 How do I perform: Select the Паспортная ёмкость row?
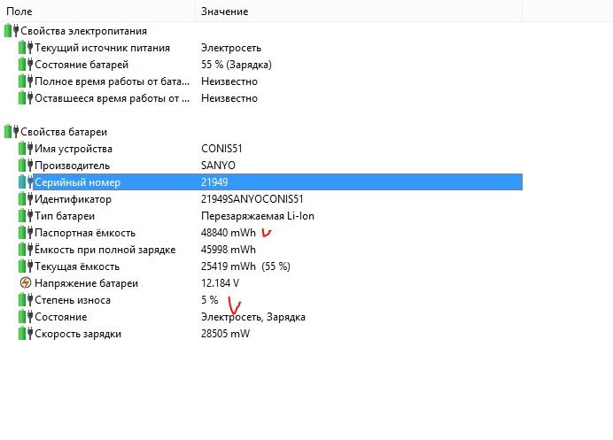pyautogui.click(x=85, y=233)
